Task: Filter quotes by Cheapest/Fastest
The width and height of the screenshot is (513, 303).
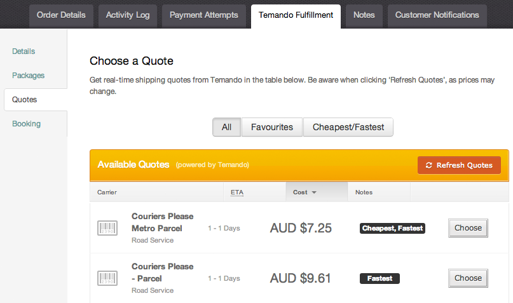Action: click(348, 127)
